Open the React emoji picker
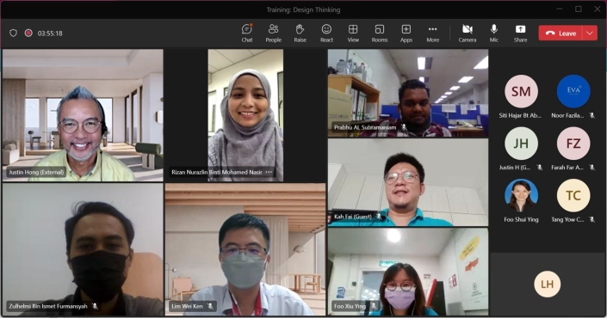607x318 pixels. pyautogui.click(x=326, y=34)
